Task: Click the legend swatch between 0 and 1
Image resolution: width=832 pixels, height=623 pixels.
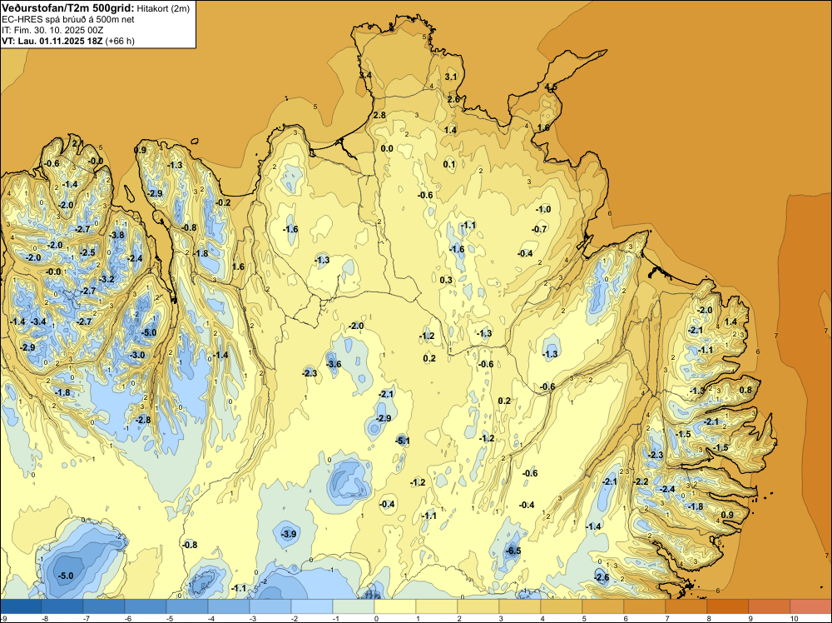Action: click(395, 606)
